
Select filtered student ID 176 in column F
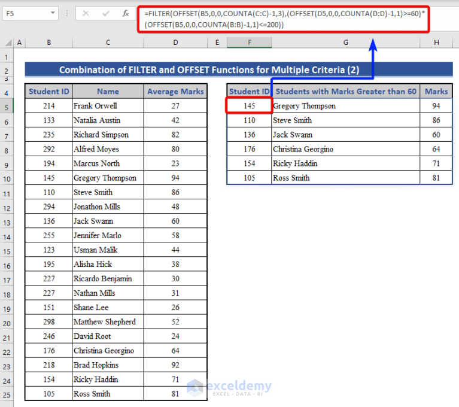point(249,149)
